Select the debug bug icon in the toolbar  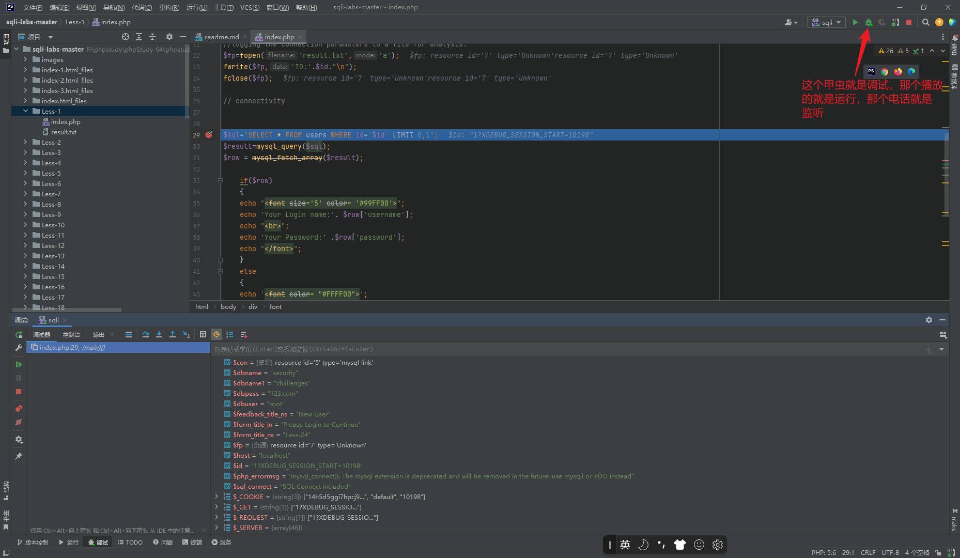(x=869, y=22)
